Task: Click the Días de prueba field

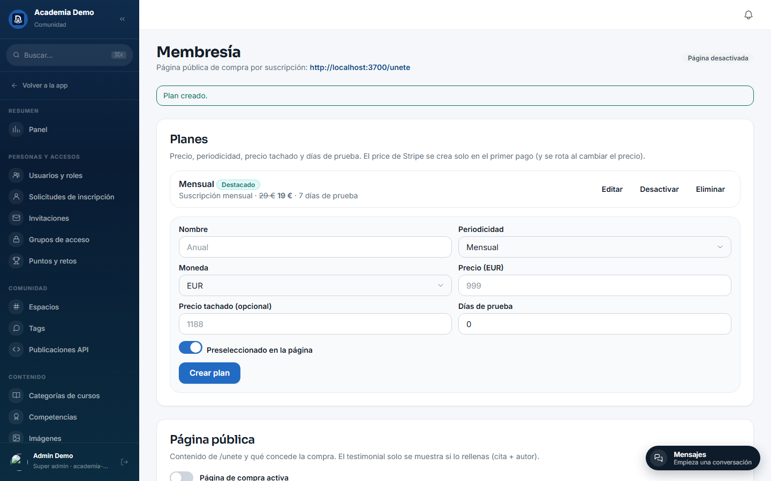Action: [594, 324]
